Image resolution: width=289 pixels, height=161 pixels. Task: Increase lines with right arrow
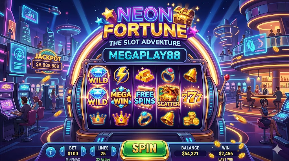[114, 151]
